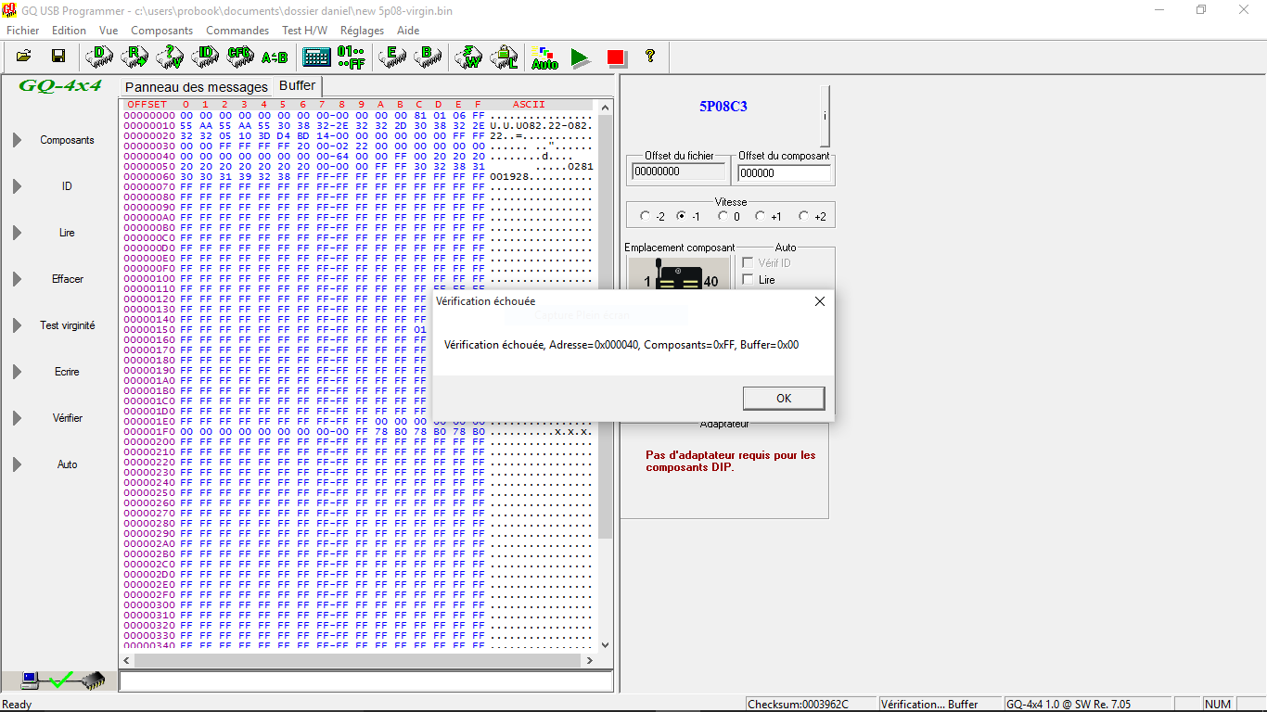Click buffer vertical scrollbar down arrow
The width and height of the screenshot is (1267, 712).
tap(606, 644)
